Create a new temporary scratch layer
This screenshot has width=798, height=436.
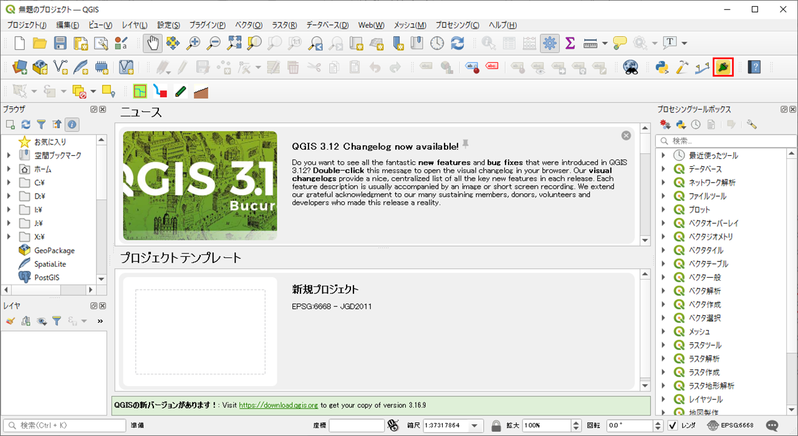102,67
